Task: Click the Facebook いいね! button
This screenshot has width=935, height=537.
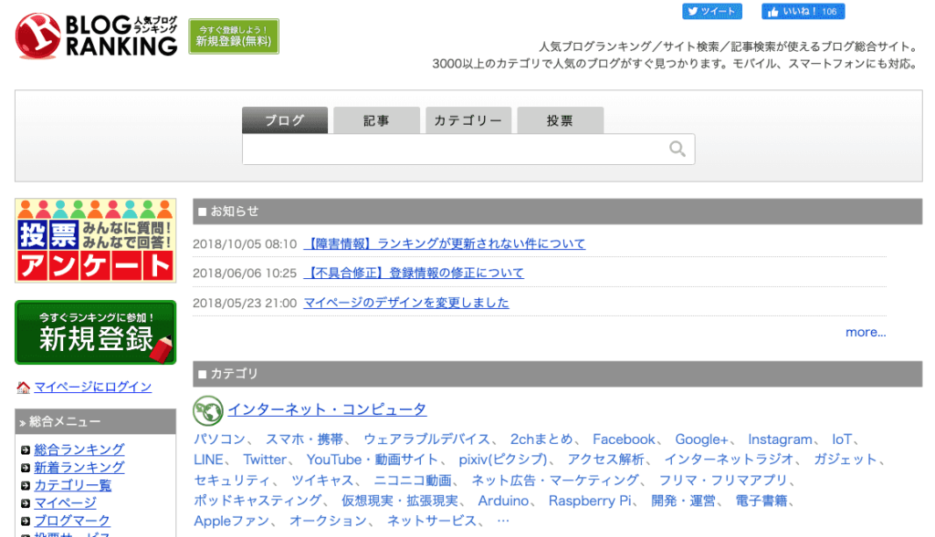Action: coord(804,11)
